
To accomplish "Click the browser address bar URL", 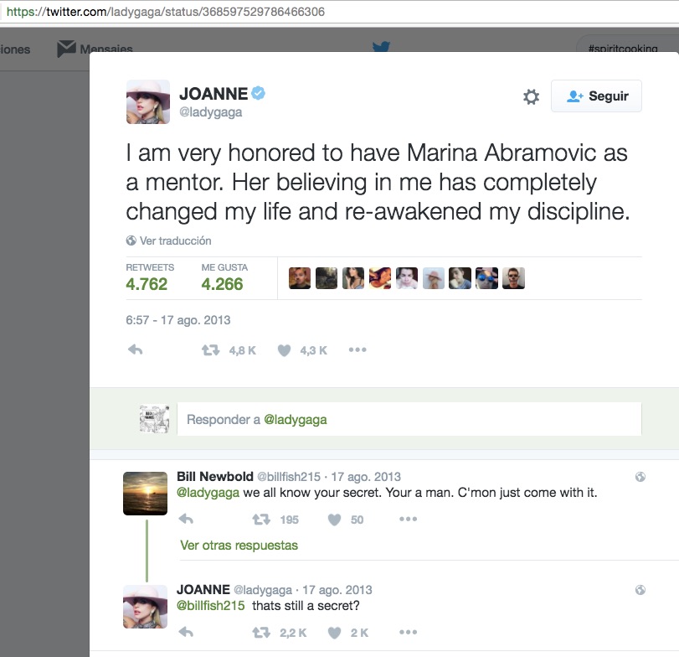I will 167,13.
